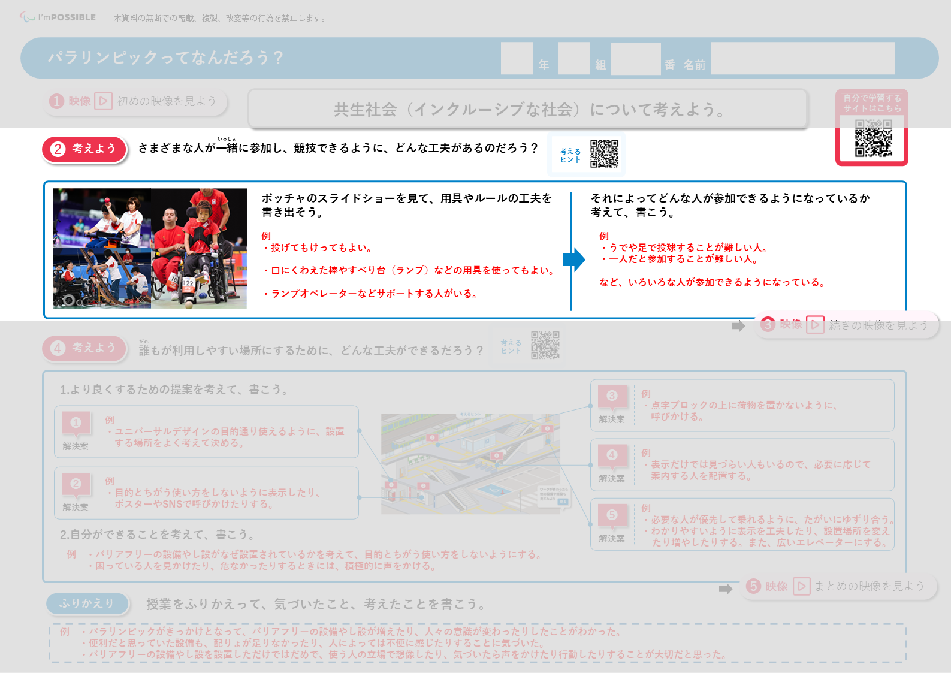Viewport: 951px width, 673px height.
Task: Open the boccia players photo
Action: click(x=150, y=249)
